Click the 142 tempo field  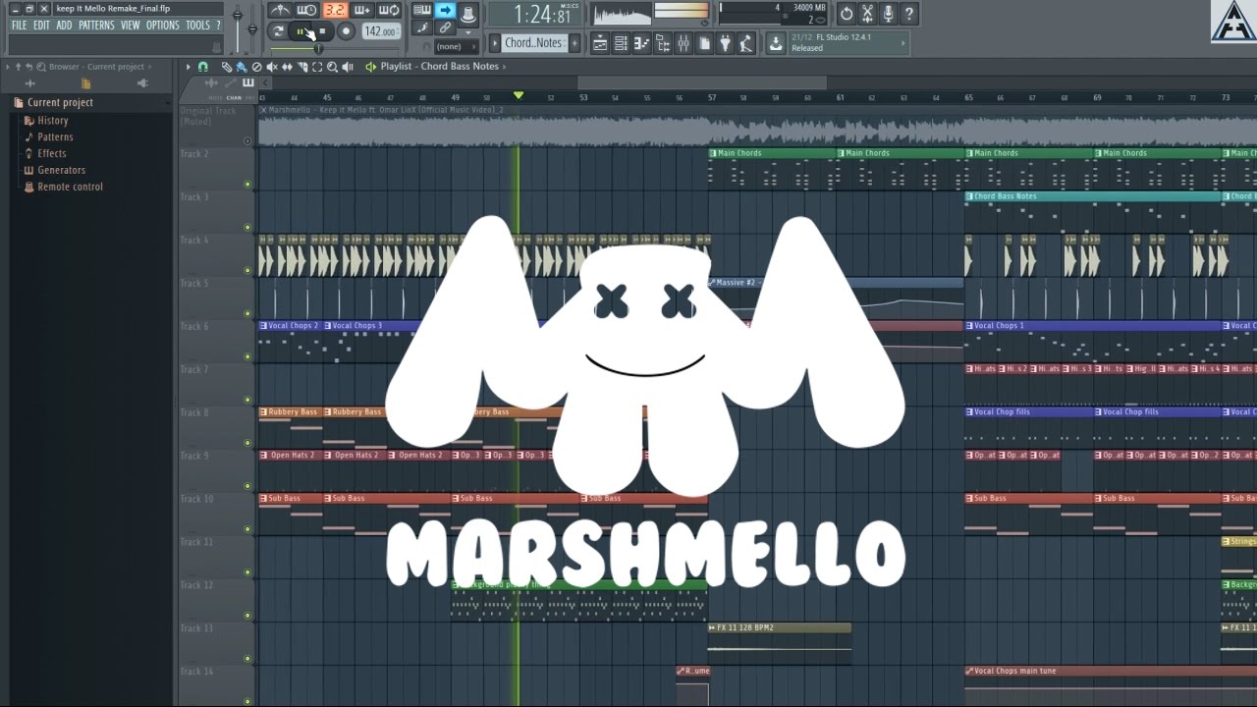coord(380,31)
